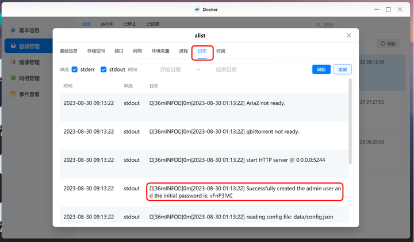The height and width of the screenshot is (242, 414).
Task: Switch to the 日志 tab
Action: pyautogui.click(x=202, y=51)
